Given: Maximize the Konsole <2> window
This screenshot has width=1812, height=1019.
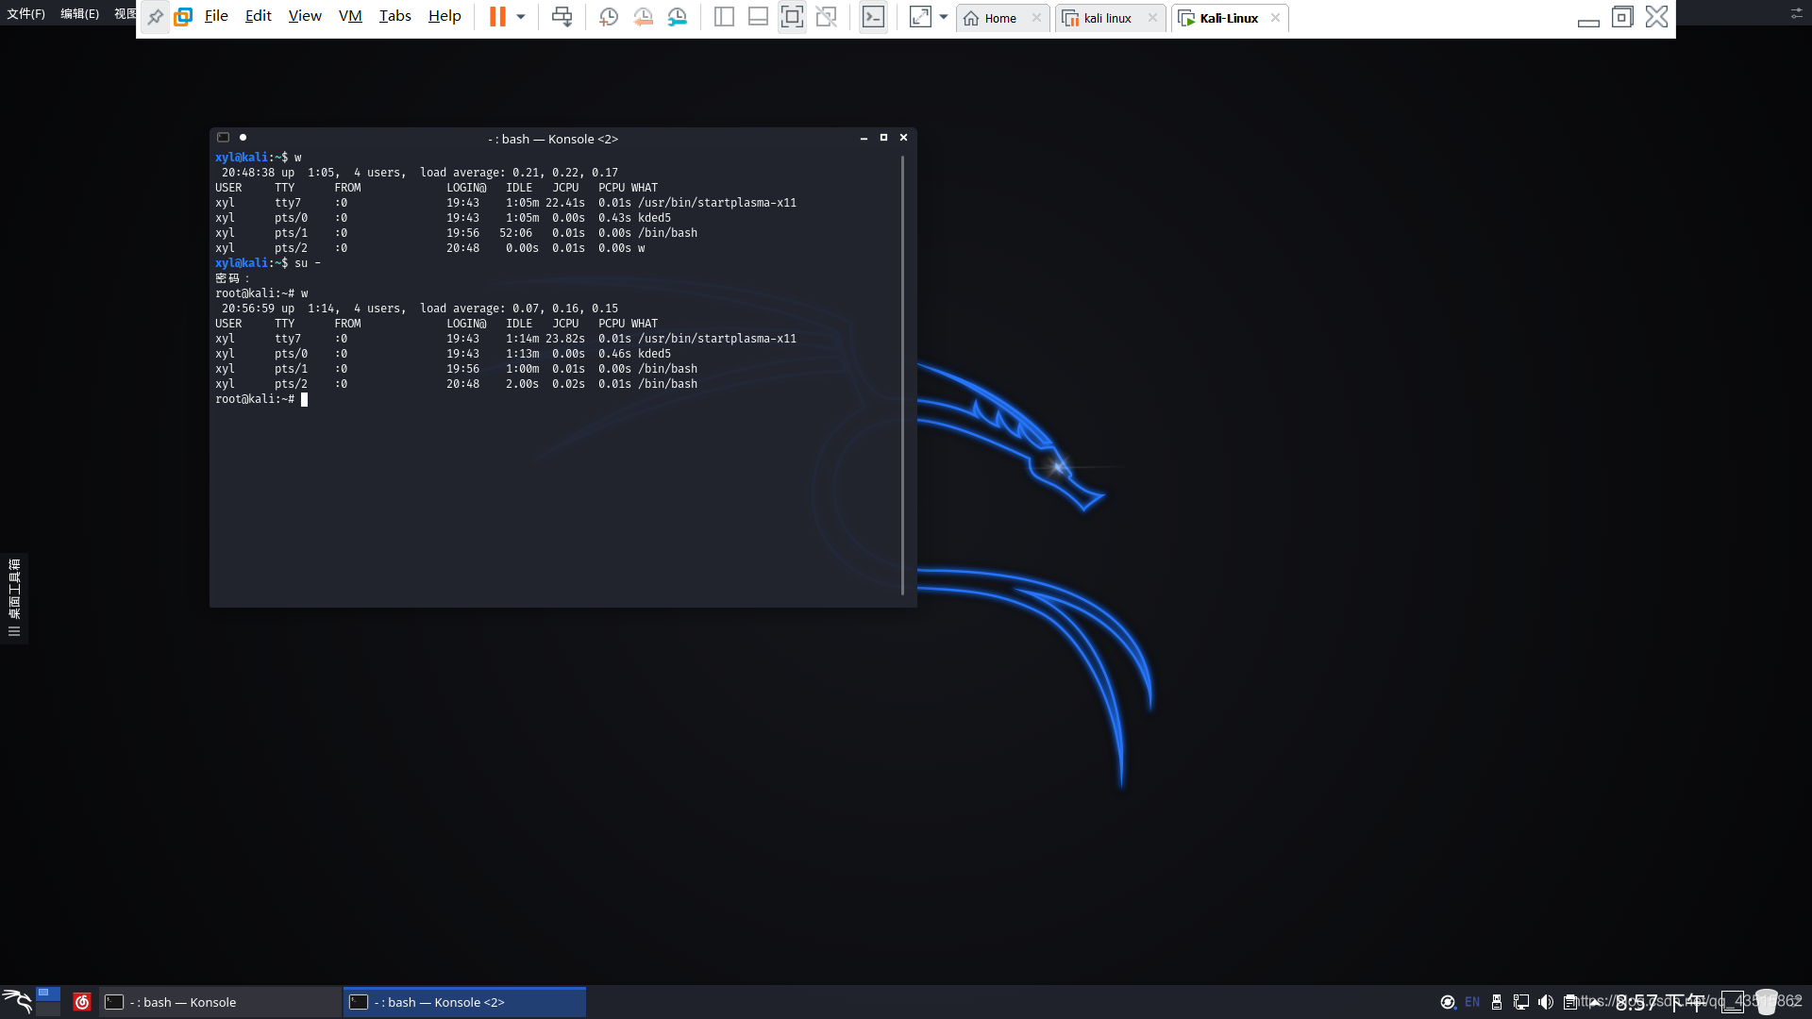Looking at the screenshot, I should (883, 138).
